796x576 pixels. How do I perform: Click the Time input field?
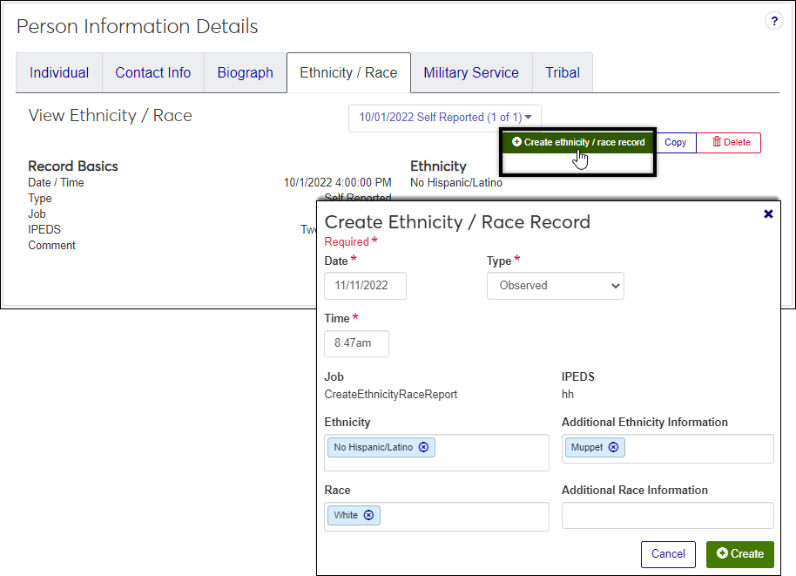356,343
